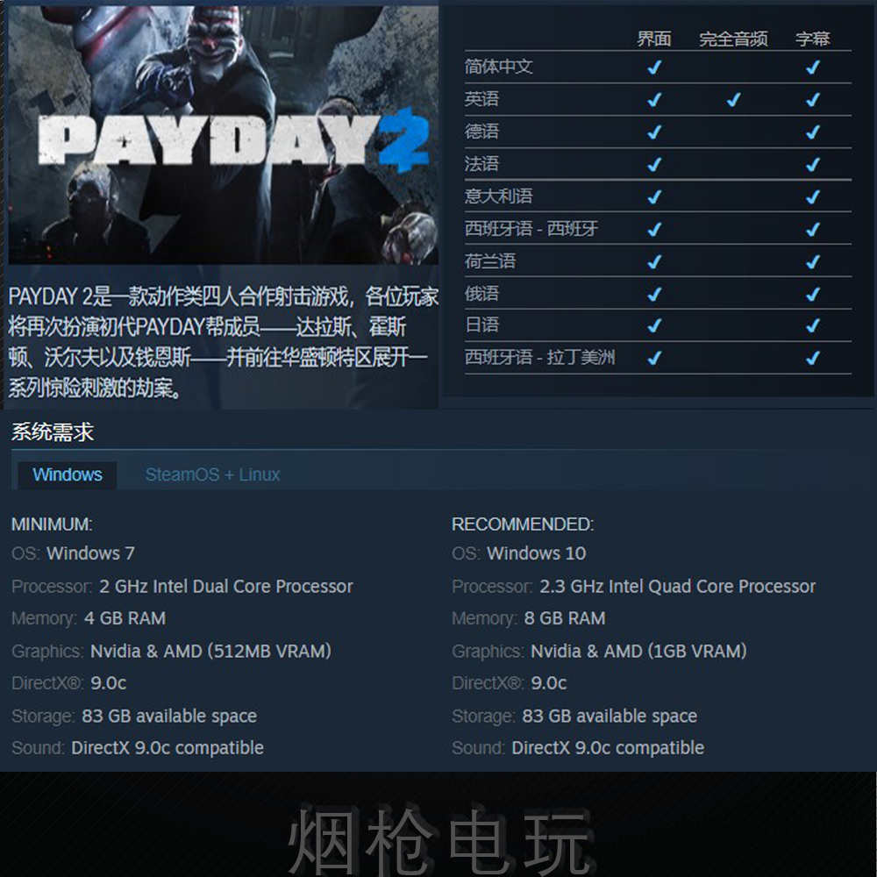Click the 完全音频 column header

(733, 39)
